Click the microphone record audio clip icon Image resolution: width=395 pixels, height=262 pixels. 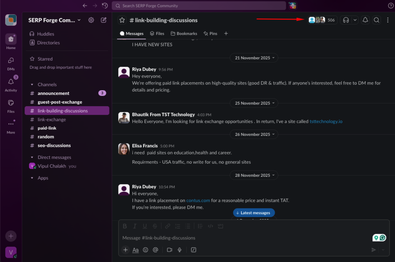[179, 250]
